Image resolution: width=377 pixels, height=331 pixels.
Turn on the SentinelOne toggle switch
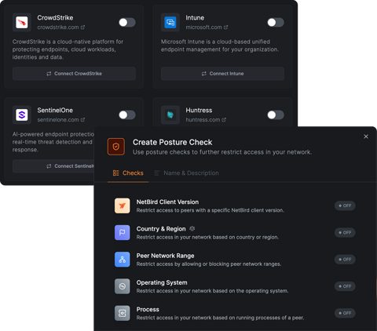pos(127,115)
